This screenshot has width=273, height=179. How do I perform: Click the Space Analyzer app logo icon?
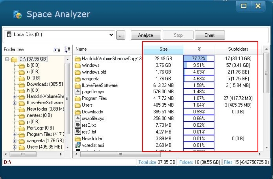point(17,14)
